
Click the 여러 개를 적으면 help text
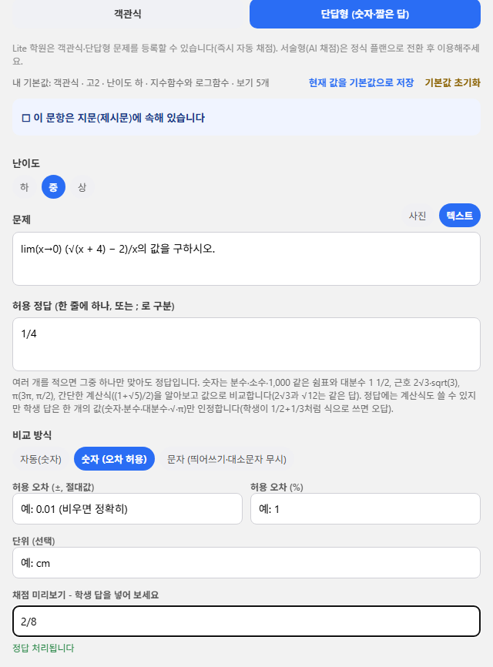pos(244,396)
